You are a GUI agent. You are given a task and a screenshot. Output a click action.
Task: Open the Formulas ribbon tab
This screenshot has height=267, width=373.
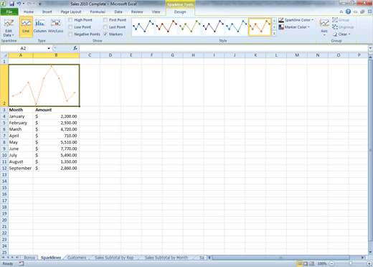pos(98,11)
